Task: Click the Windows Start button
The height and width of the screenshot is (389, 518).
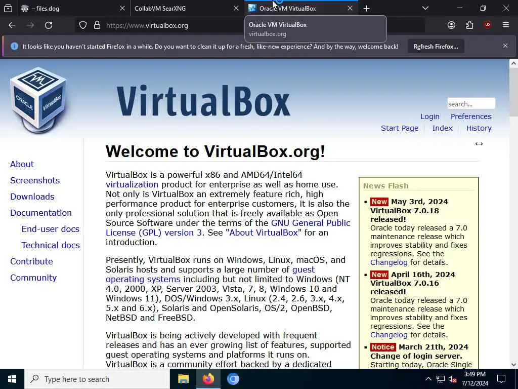Action: 12,379
